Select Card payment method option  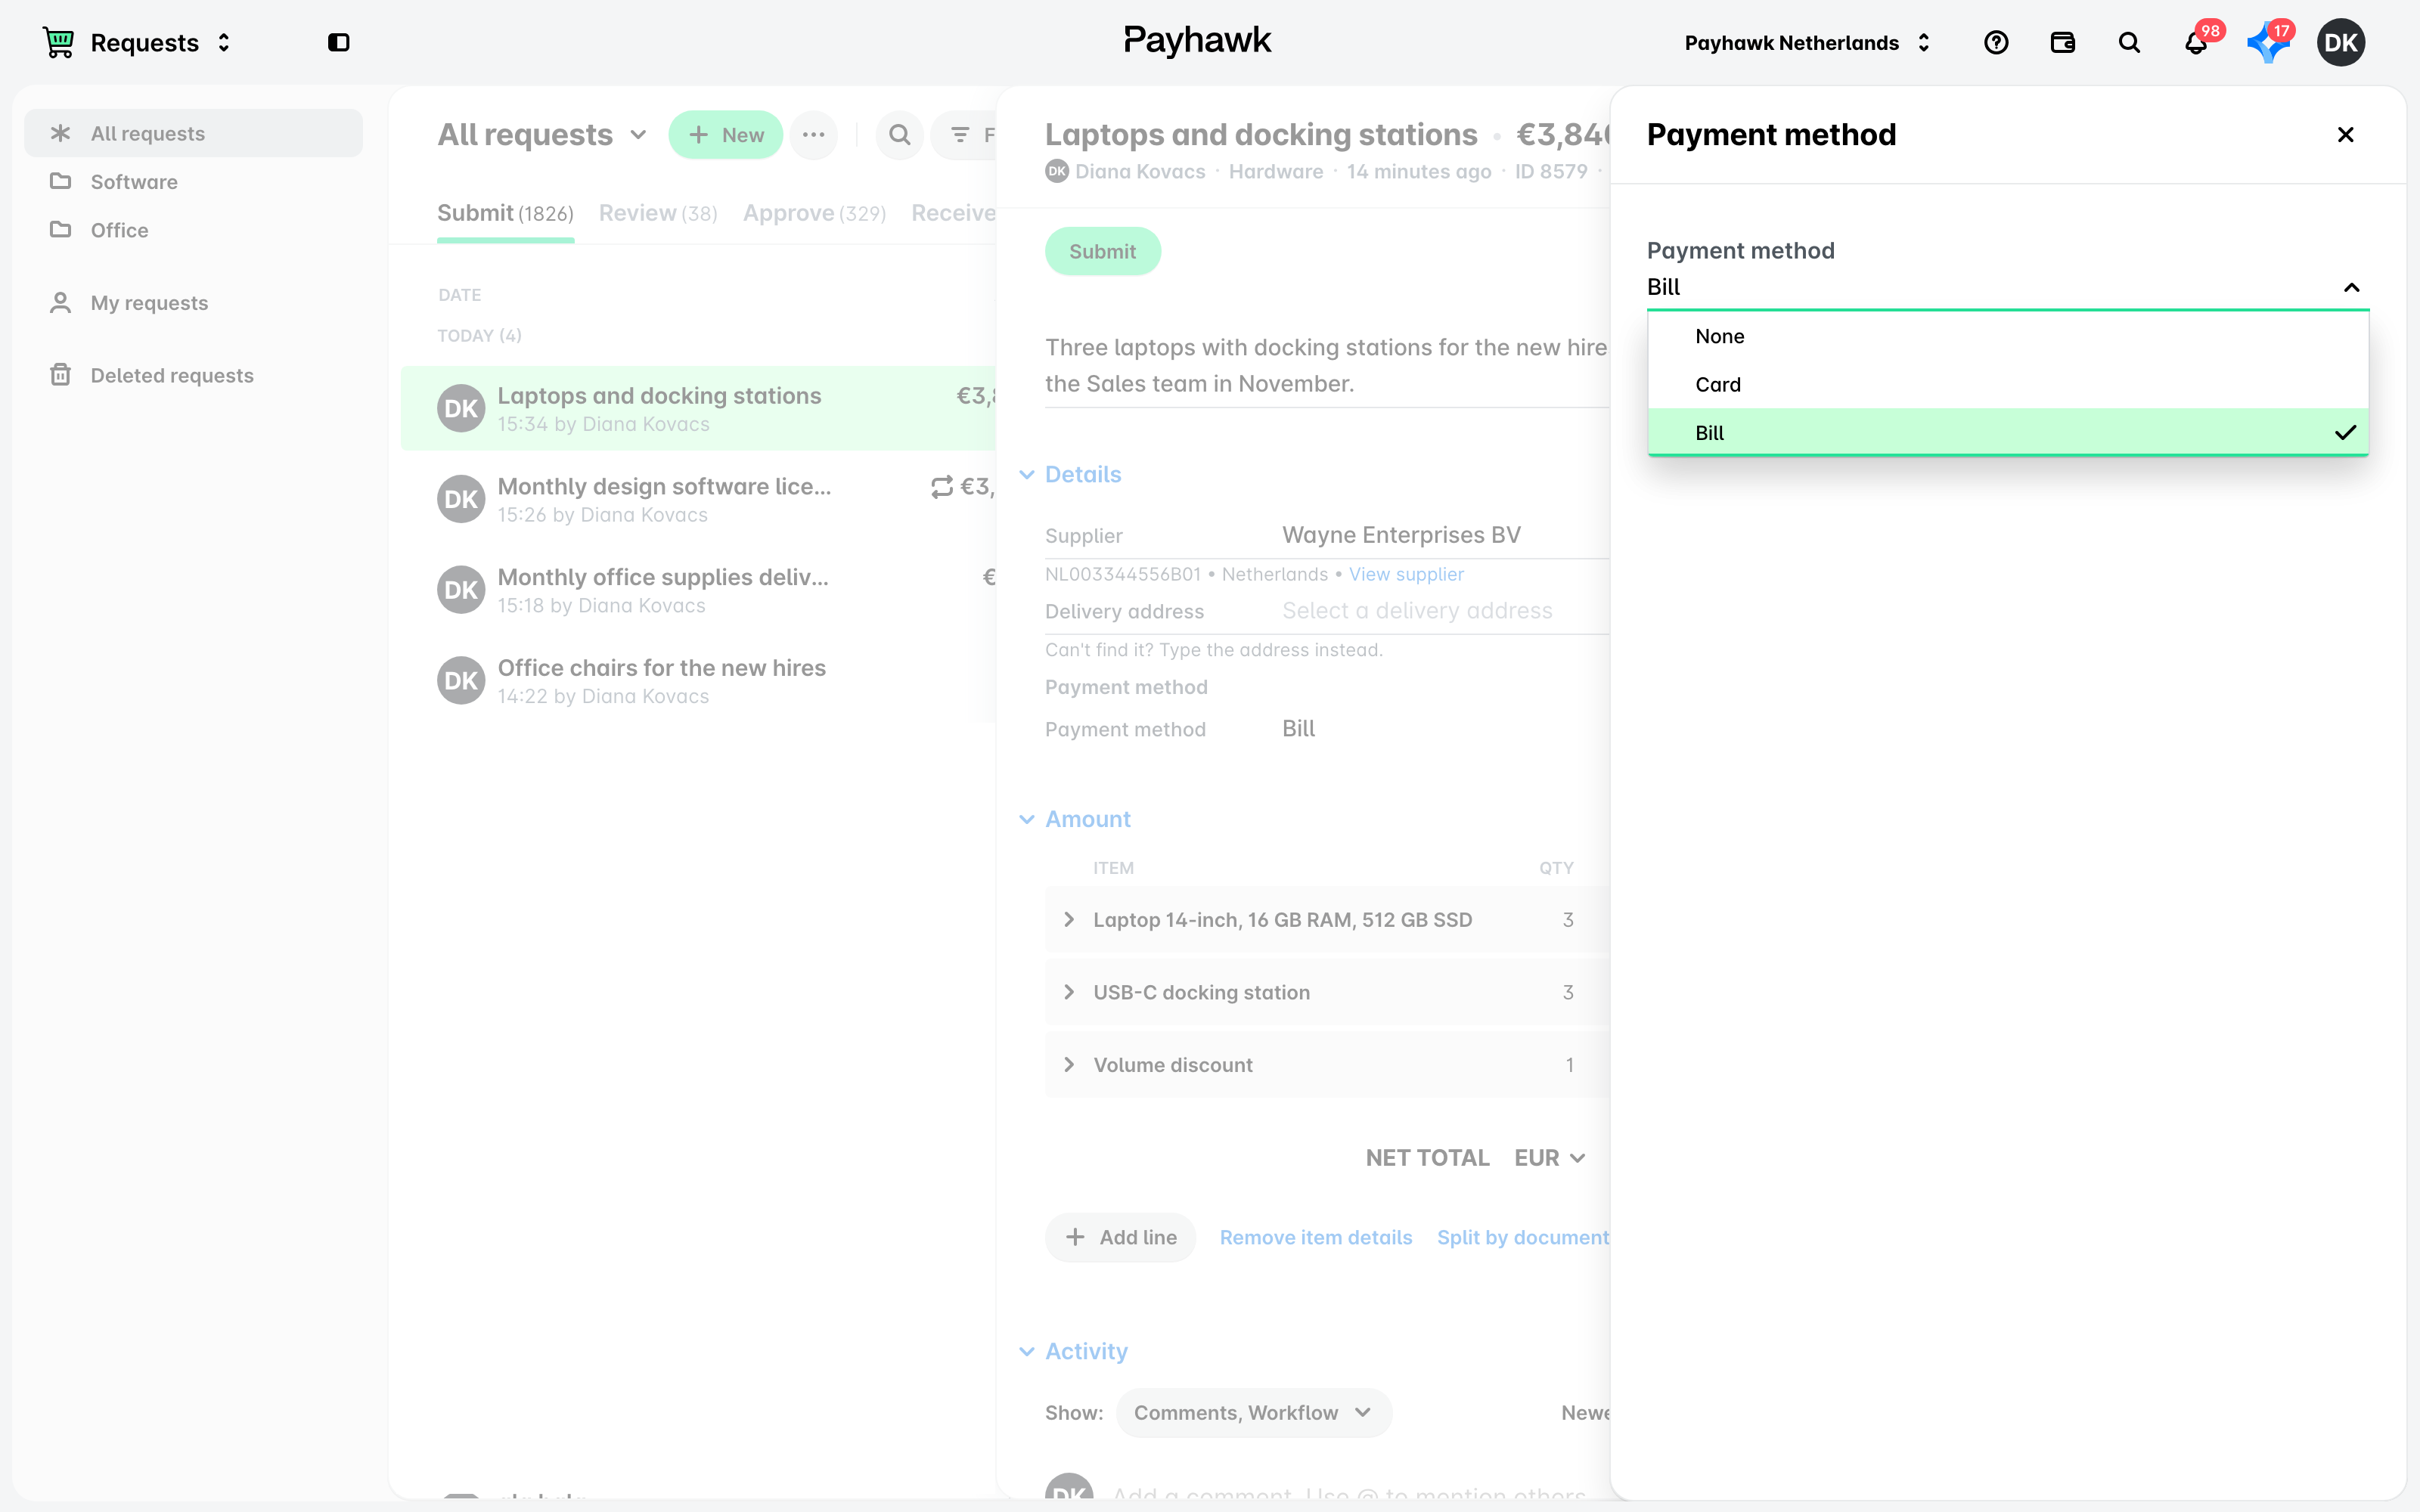[x=2008, y=384]
